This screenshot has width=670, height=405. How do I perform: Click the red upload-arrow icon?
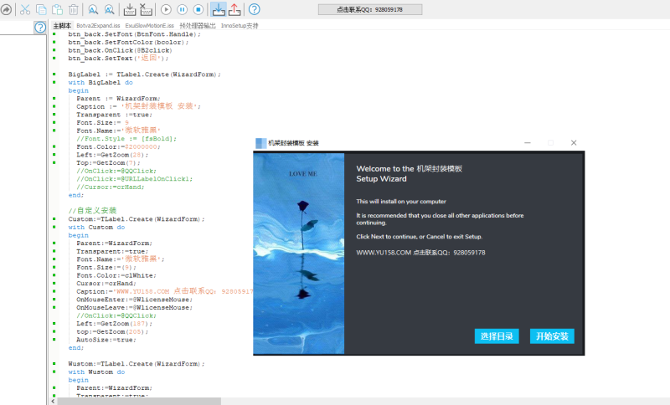[234, 9]
